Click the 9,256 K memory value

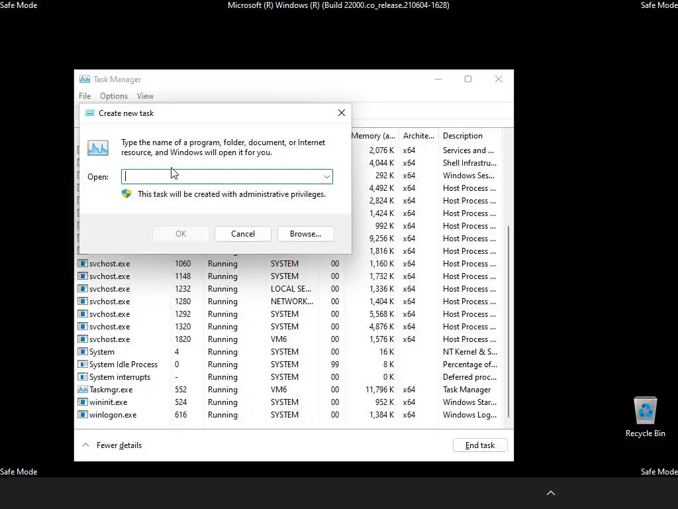pos(381,239)
